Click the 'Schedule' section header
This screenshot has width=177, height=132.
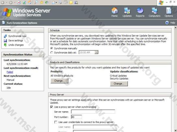[110, 30]
